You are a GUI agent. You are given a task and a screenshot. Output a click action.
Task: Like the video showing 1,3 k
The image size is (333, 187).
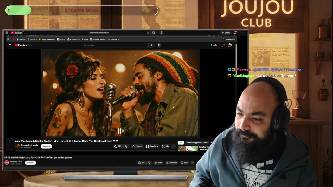(x=118, y=146)
